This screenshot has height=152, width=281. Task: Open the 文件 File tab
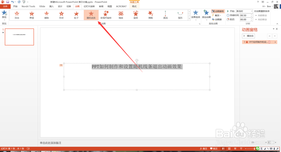tap(5, 6)
